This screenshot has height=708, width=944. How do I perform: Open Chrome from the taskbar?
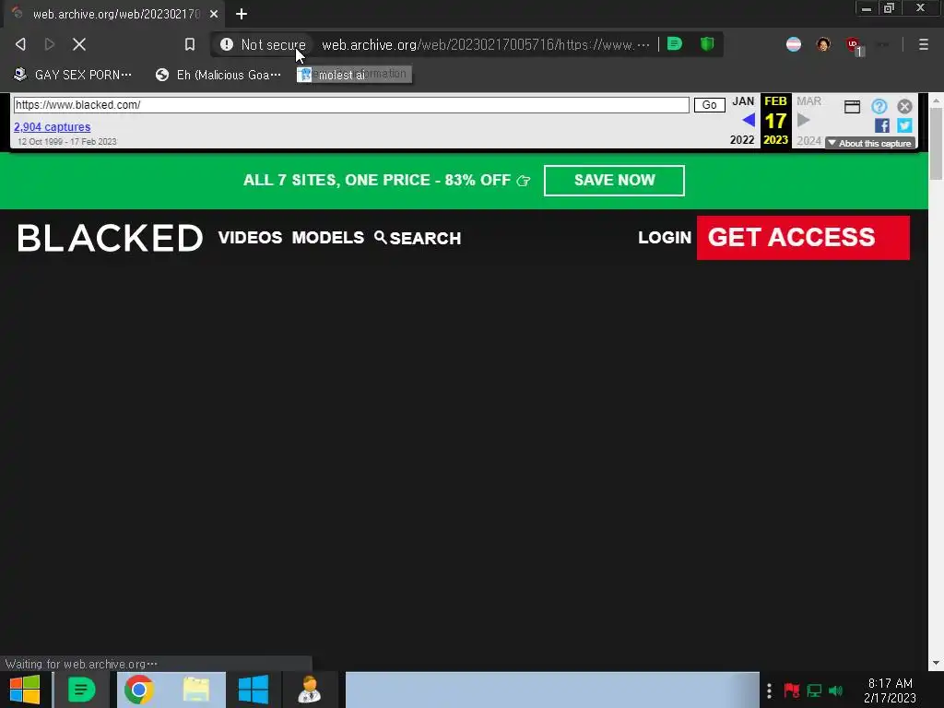[x=139, y=690]
